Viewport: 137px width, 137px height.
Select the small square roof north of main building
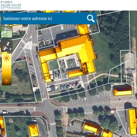tap(83, 29)
